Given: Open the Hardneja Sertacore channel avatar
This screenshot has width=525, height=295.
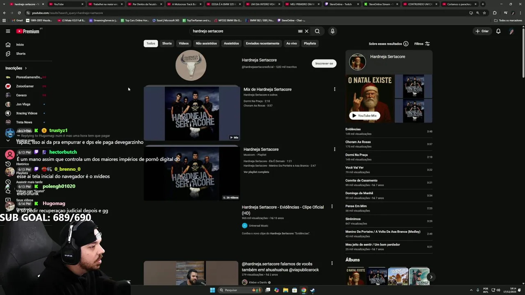Looking at the screenshot, I should coord(191,65).
